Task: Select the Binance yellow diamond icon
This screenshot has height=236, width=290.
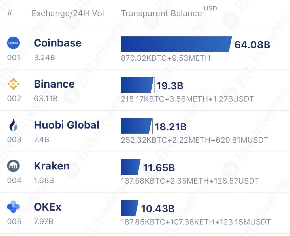Action: click(x=13, y=84)
